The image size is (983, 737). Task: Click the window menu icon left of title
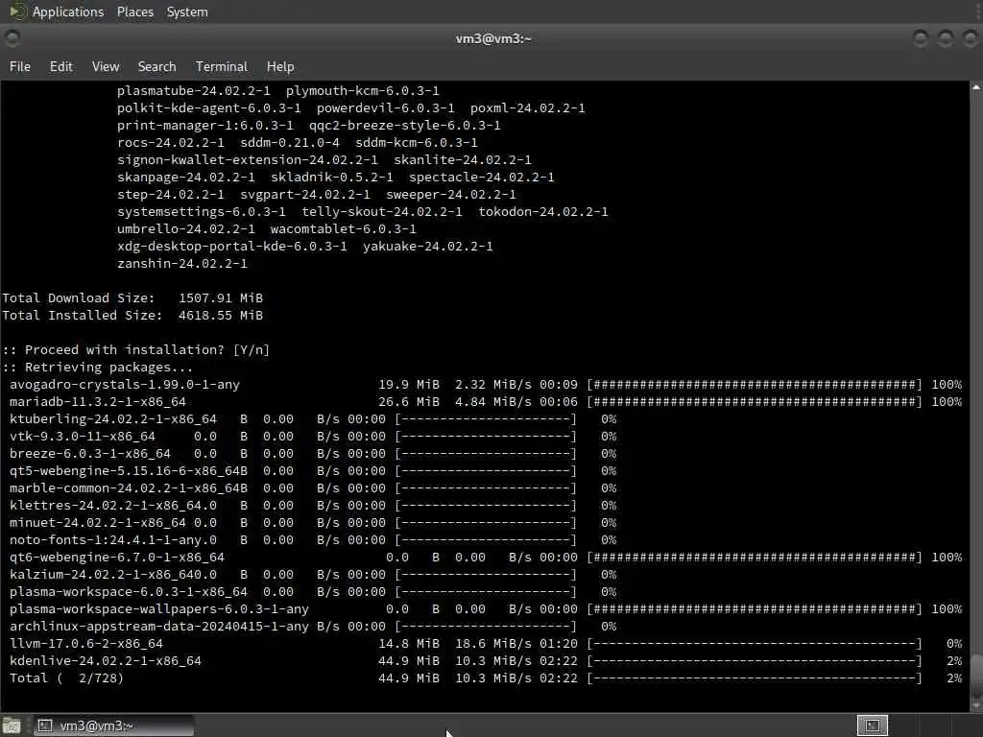pyautogui.click(x=12, y=38)
